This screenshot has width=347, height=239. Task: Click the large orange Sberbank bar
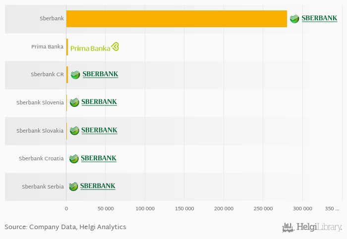(x=176, y=19)
